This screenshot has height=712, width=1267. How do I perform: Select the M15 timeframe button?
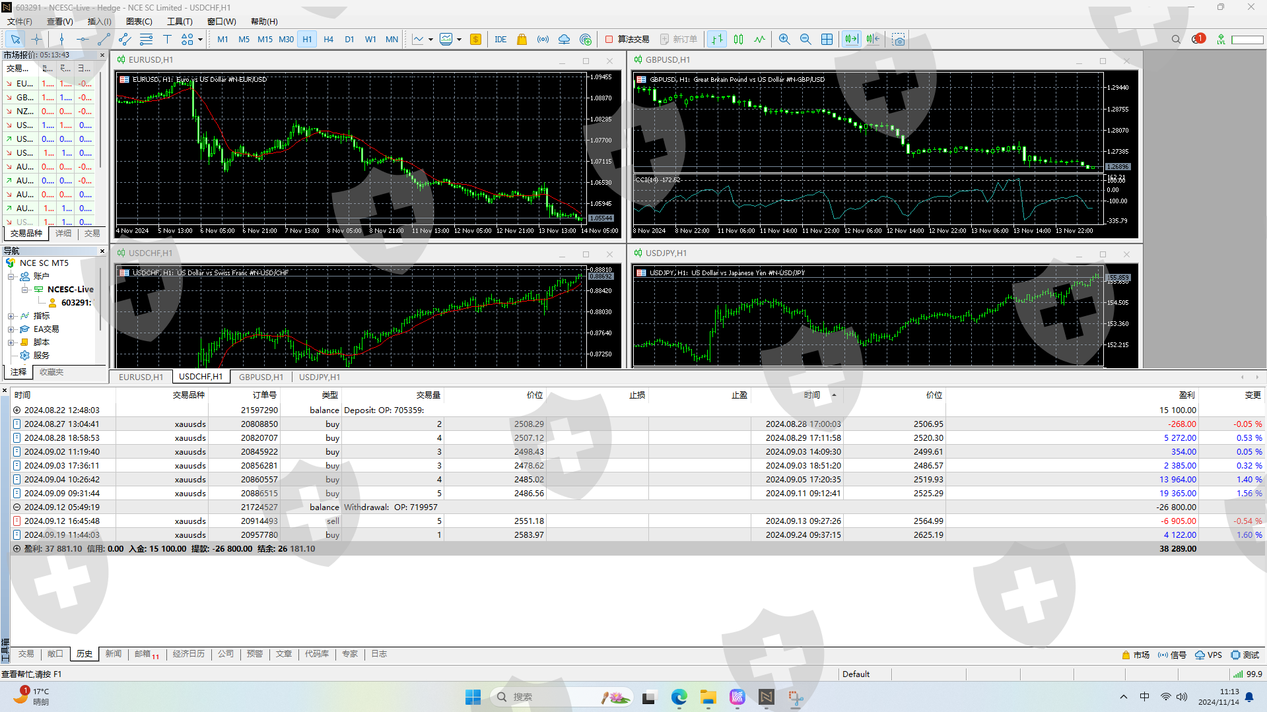(x=265, y=40)
